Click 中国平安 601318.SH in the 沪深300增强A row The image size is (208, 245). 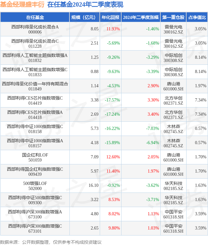coord(173,214)
